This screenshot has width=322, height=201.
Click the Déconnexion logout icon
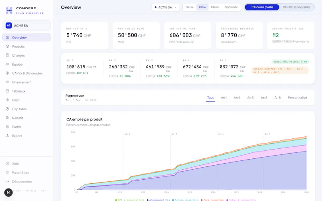tap(7, 181)
